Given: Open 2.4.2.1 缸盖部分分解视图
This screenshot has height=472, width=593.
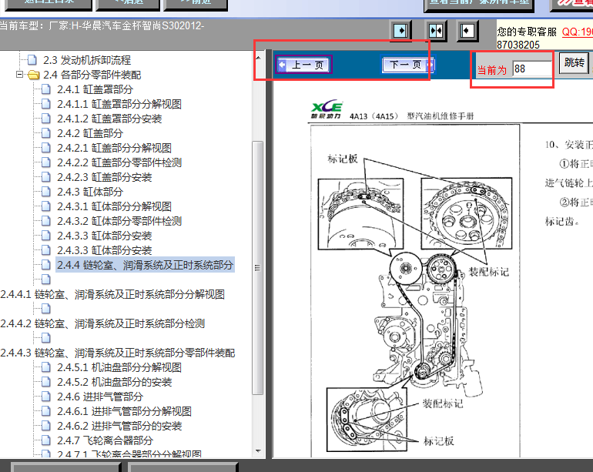Looking at the screenshot, I should point(114,148).
